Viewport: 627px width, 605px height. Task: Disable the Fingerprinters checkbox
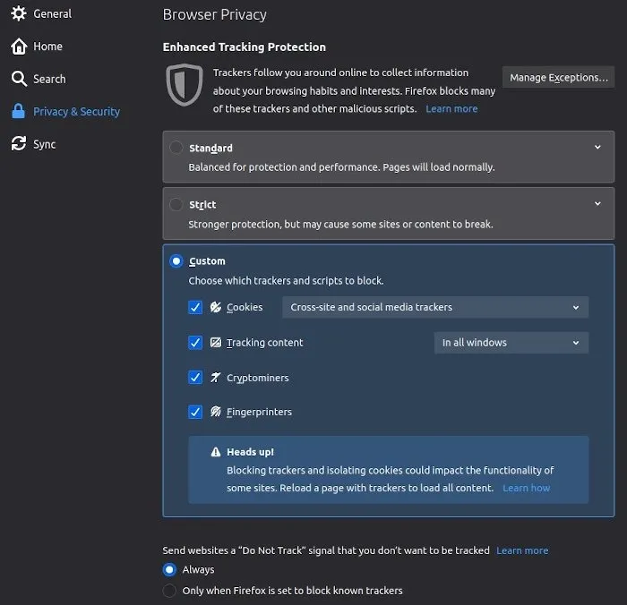pyautogui.click(x=195, y=412)
